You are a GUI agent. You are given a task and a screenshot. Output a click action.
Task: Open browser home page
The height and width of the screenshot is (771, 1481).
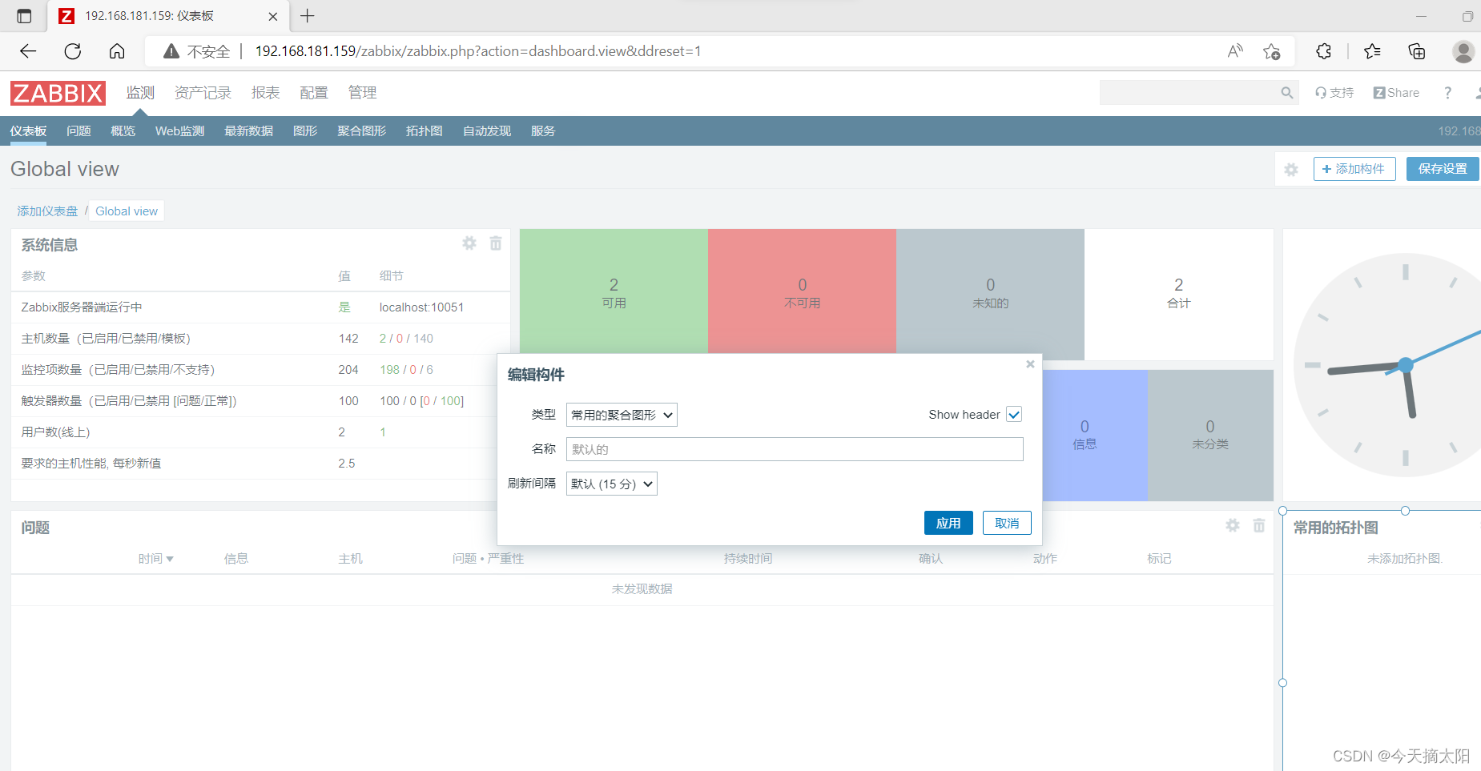(117, 51)
